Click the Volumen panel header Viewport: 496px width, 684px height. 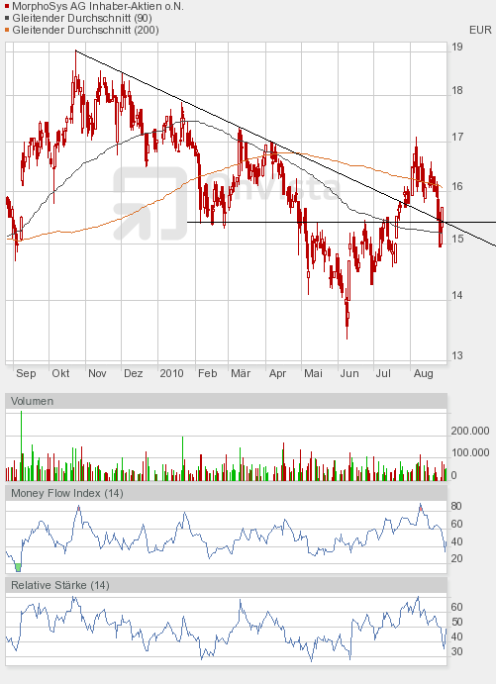(226, 401)
